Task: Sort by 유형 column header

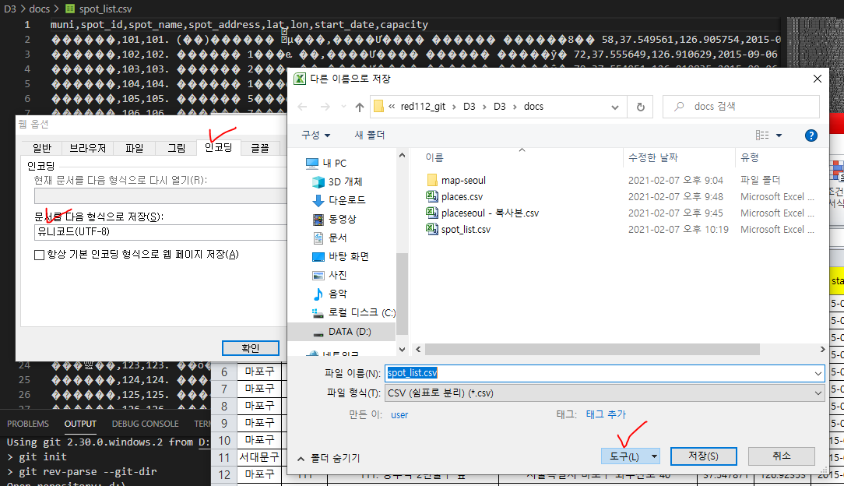Action: (749, 157)
